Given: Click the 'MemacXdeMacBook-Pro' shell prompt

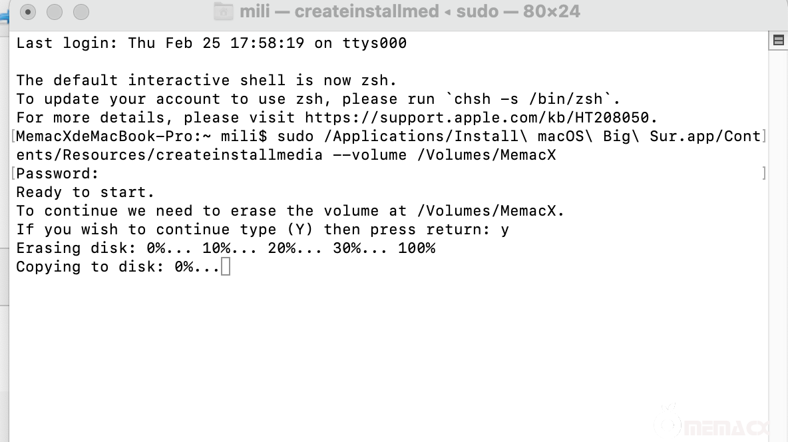Looking at the screenshot, I should click(x=100, y=136).
